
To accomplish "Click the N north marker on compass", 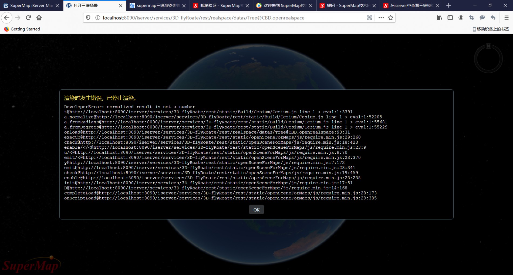I will [488, 46].
